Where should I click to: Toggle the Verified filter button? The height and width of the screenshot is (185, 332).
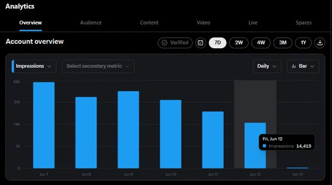click(175, 43)
